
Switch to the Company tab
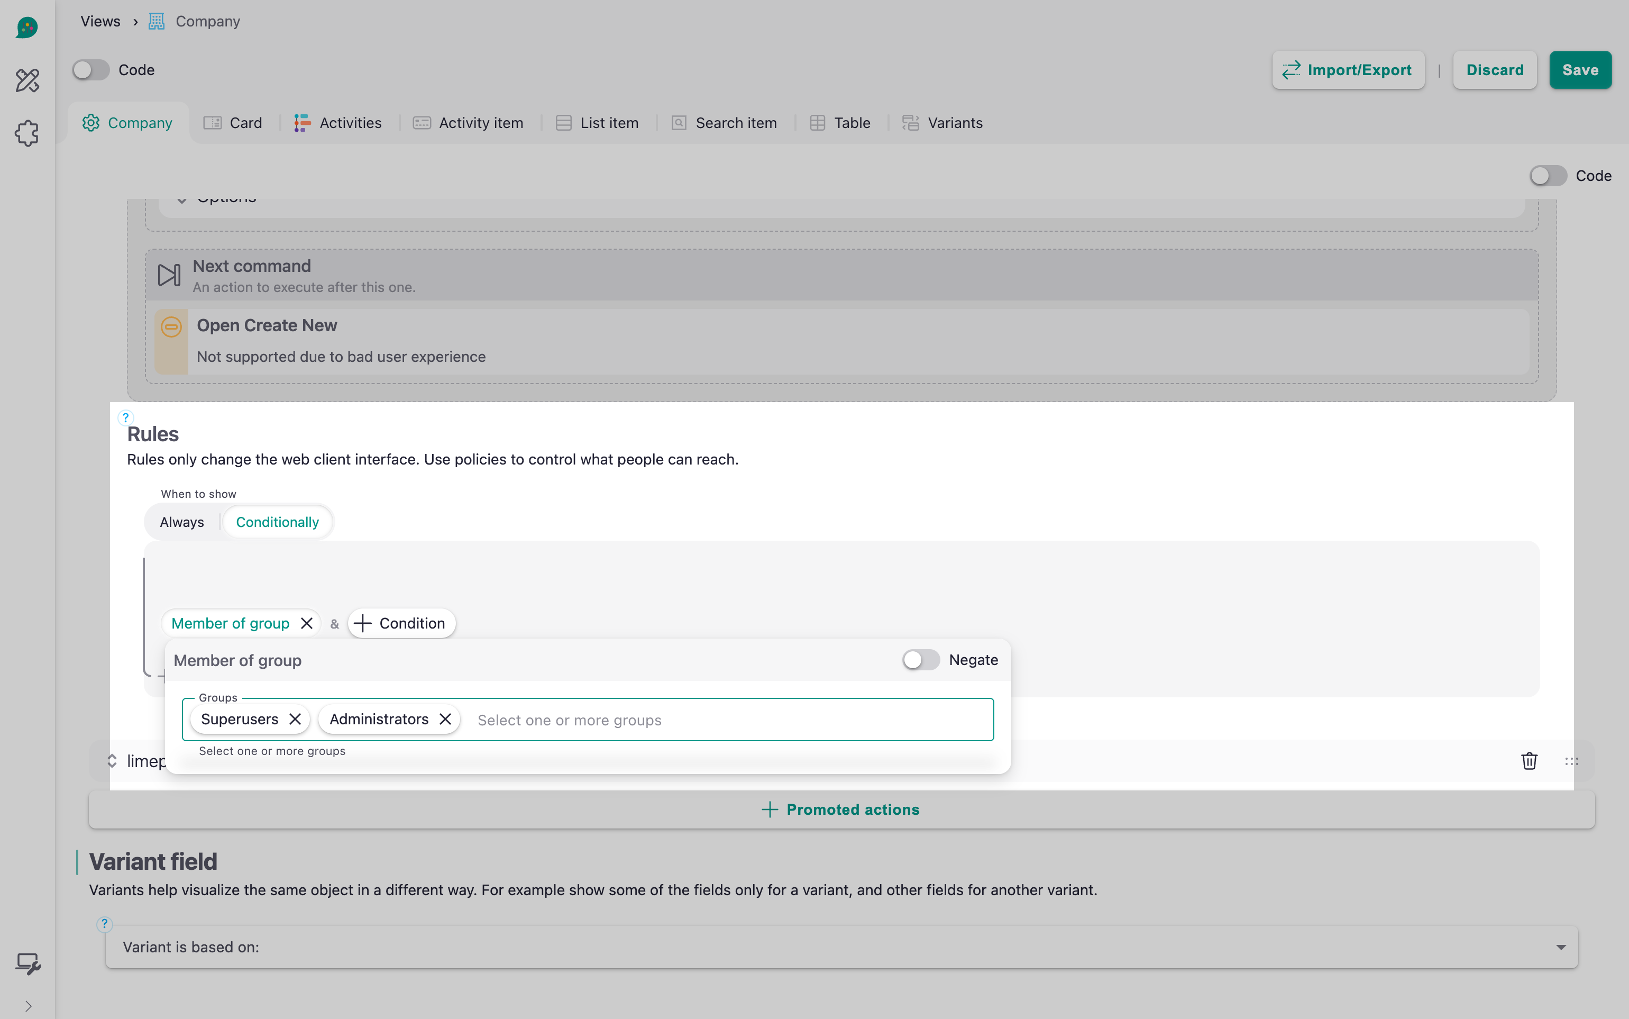pyautogui.click(x=128, y=123)
